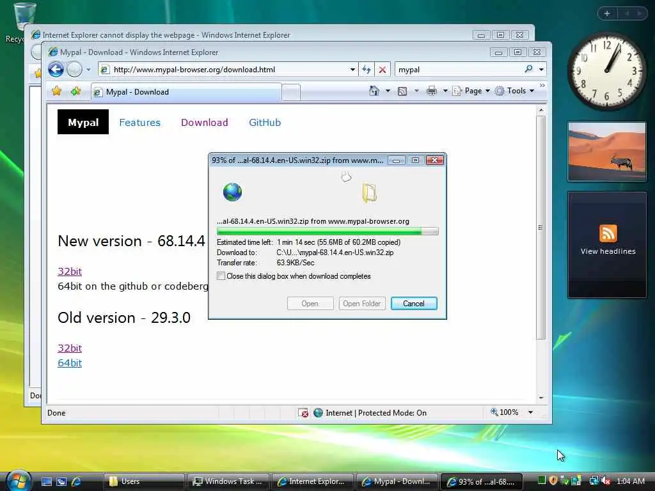Click the Mypal logo button

(x=83, y=122)
